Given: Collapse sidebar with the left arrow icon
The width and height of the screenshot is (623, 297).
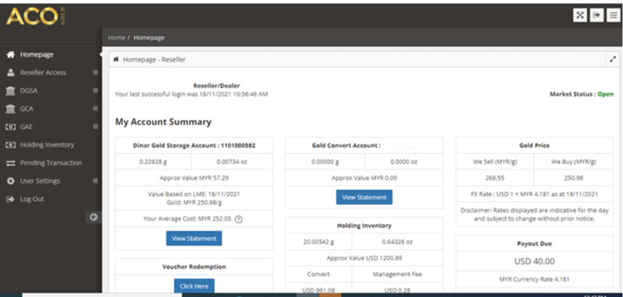Looking at the screenshot, I should click(x=94, y=217).
